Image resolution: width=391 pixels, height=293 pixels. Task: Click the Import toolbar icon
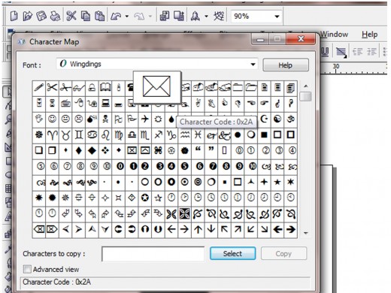pos(164,17)
